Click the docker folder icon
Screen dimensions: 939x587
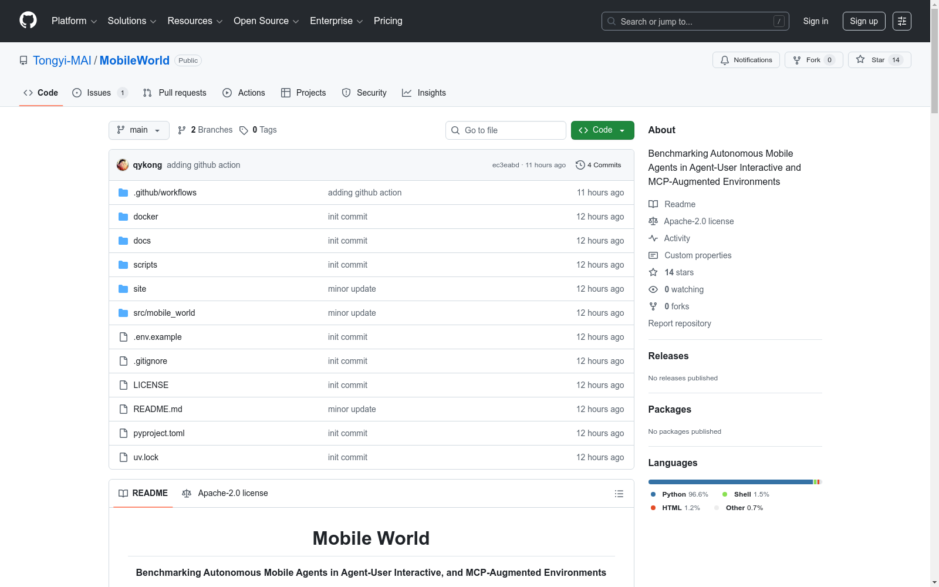(123, 217)
